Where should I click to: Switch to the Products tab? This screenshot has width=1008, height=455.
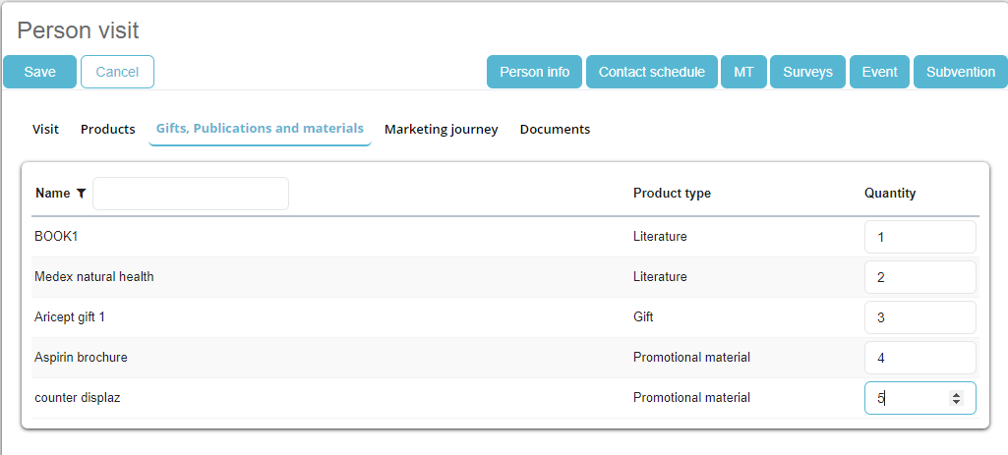[108, 129]
